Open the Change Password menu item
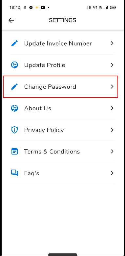 coord(61,87)
